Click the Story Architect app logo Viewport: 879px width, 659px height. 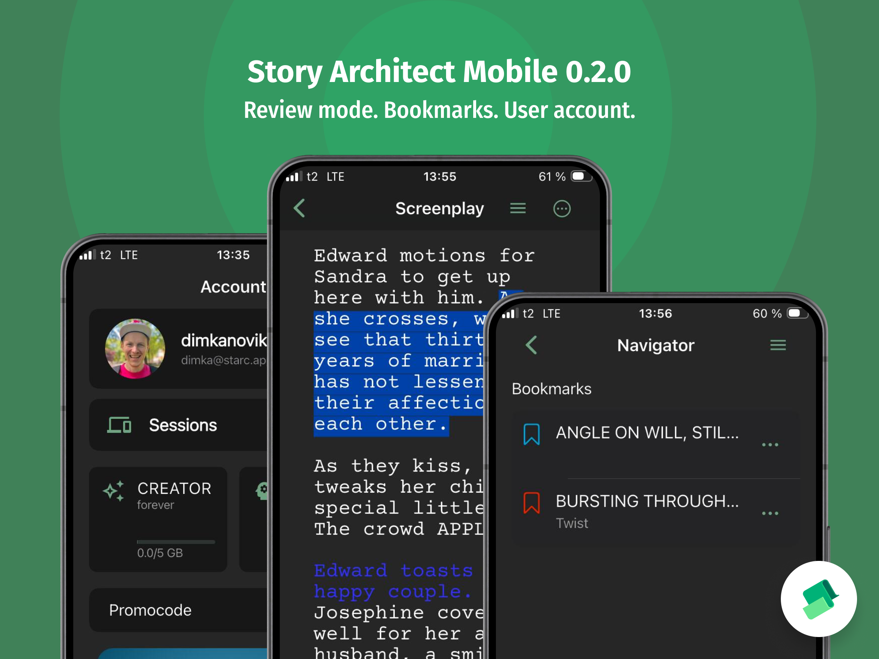[x=819, y=599]
